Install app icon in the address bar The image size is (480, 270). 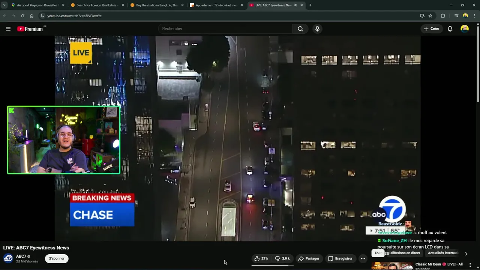coord(422,16)
